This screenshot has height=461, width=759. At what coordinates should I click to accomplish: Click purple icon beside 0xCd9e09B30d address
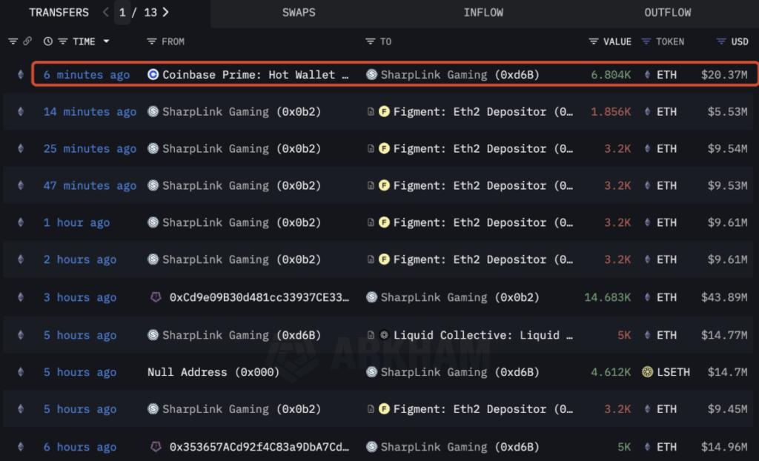[156, 297]
